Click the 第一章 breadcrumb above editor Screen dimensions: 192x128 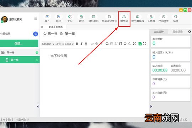tap(68, 34)
